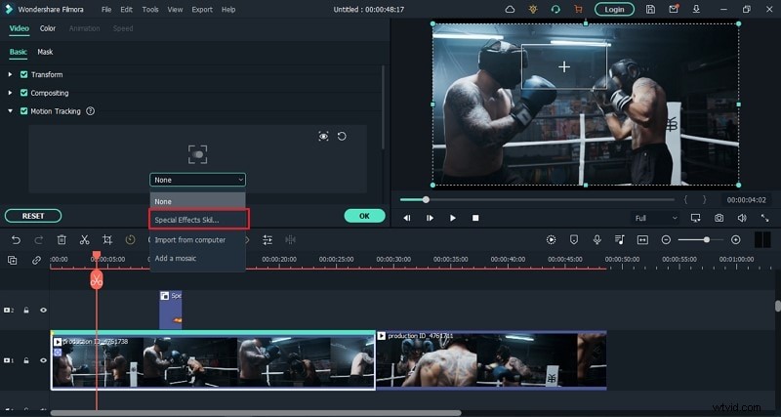
Task: Play the preview video
Action: 452,218
